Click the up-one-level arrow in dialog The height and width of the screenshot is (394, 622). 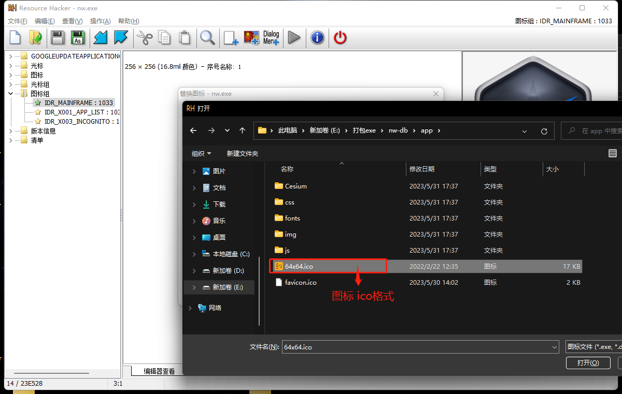click(242, 130)
